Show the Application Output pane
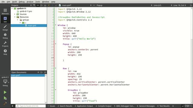Image resolution: width=193 pixels, height=108 pixels. point(84,106)
